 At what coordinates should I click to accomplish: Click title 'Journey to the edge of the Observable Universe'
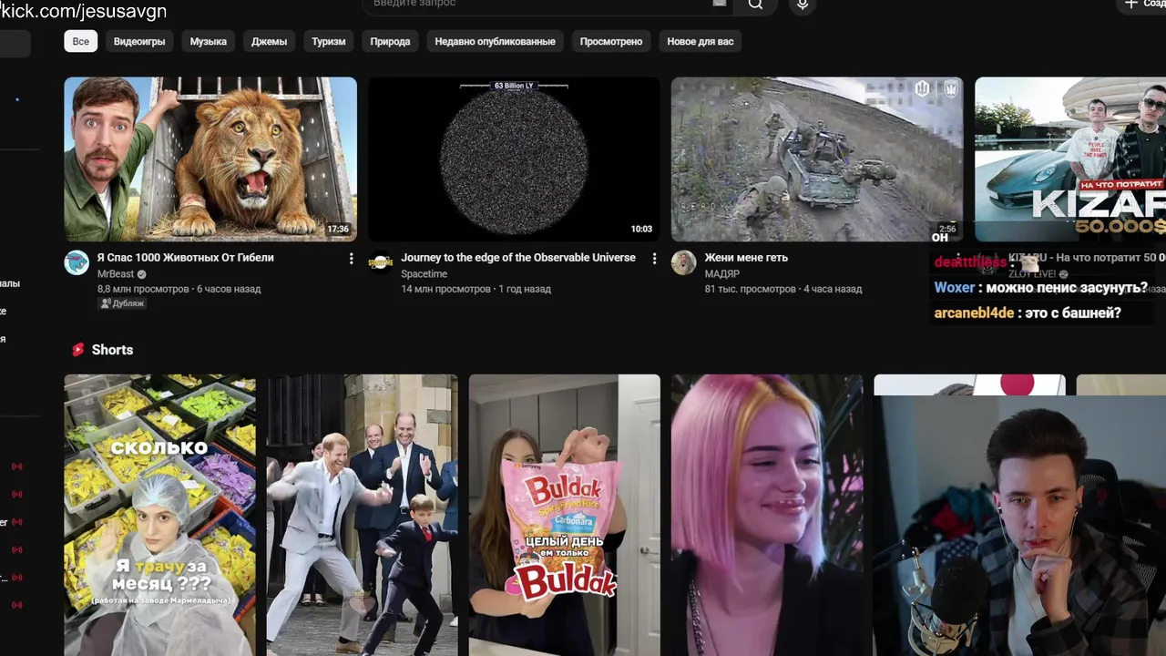point(518,258)
